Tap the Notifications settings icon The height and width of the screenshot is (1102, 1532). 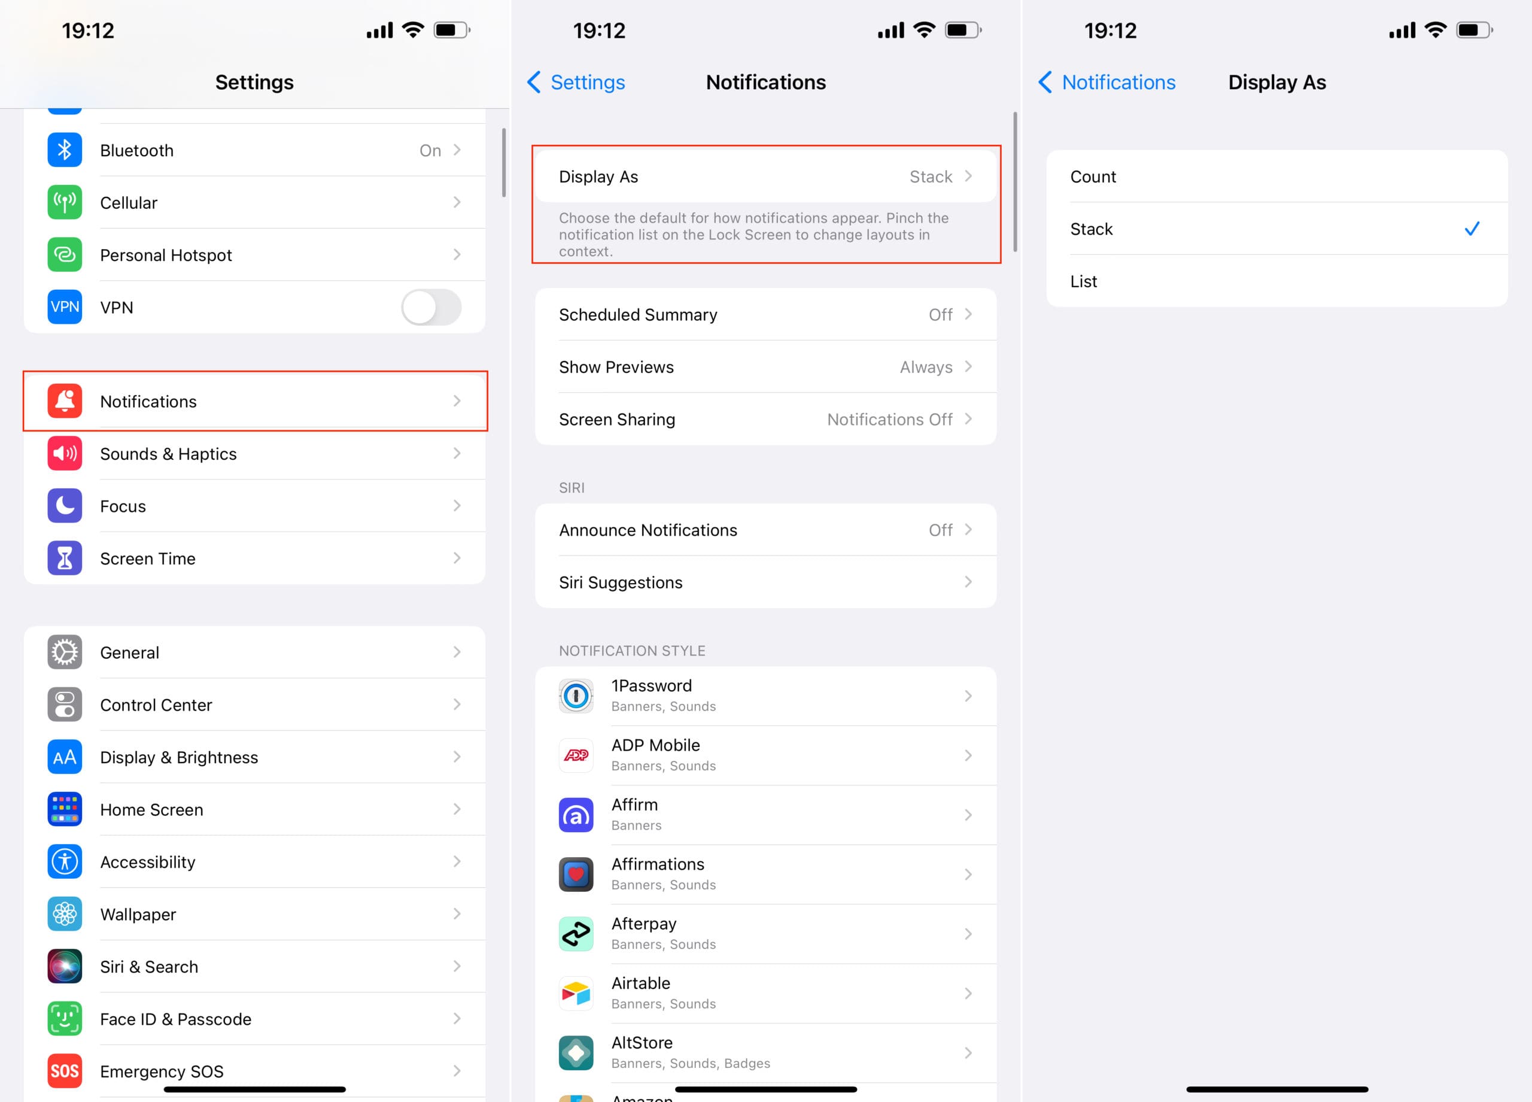63,401
